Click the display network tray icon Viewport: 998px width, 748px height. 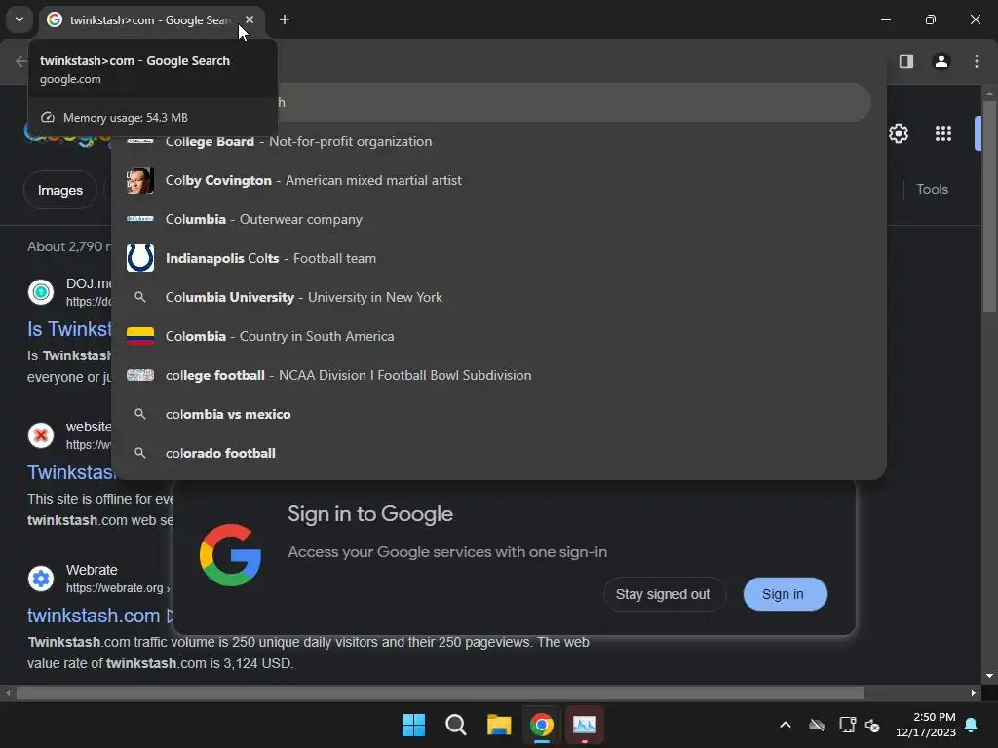tap(847, 725)
